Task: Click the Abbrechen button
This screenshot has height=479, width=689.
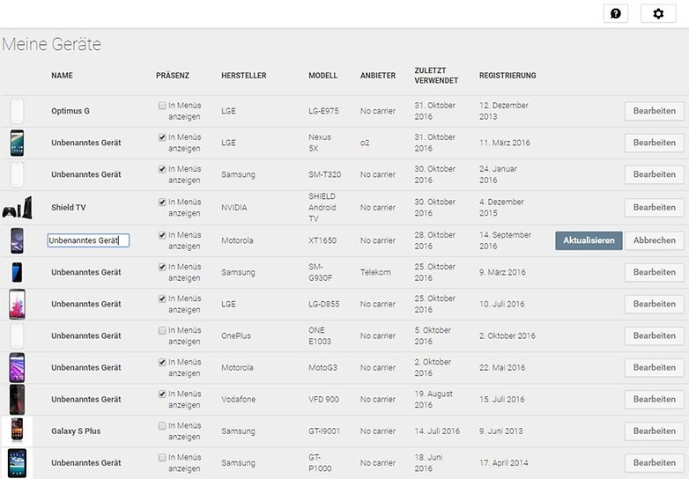Action: pyautogui.click(x=655, y=240)
